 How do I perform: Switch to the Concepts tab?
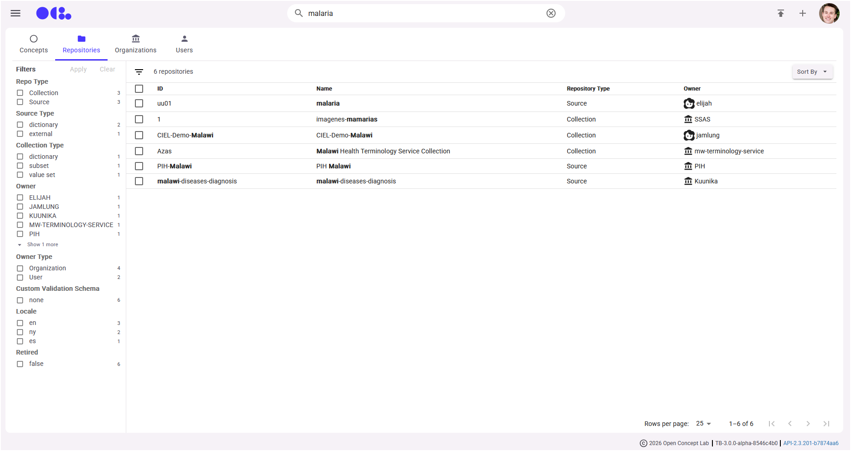(34, 44)
